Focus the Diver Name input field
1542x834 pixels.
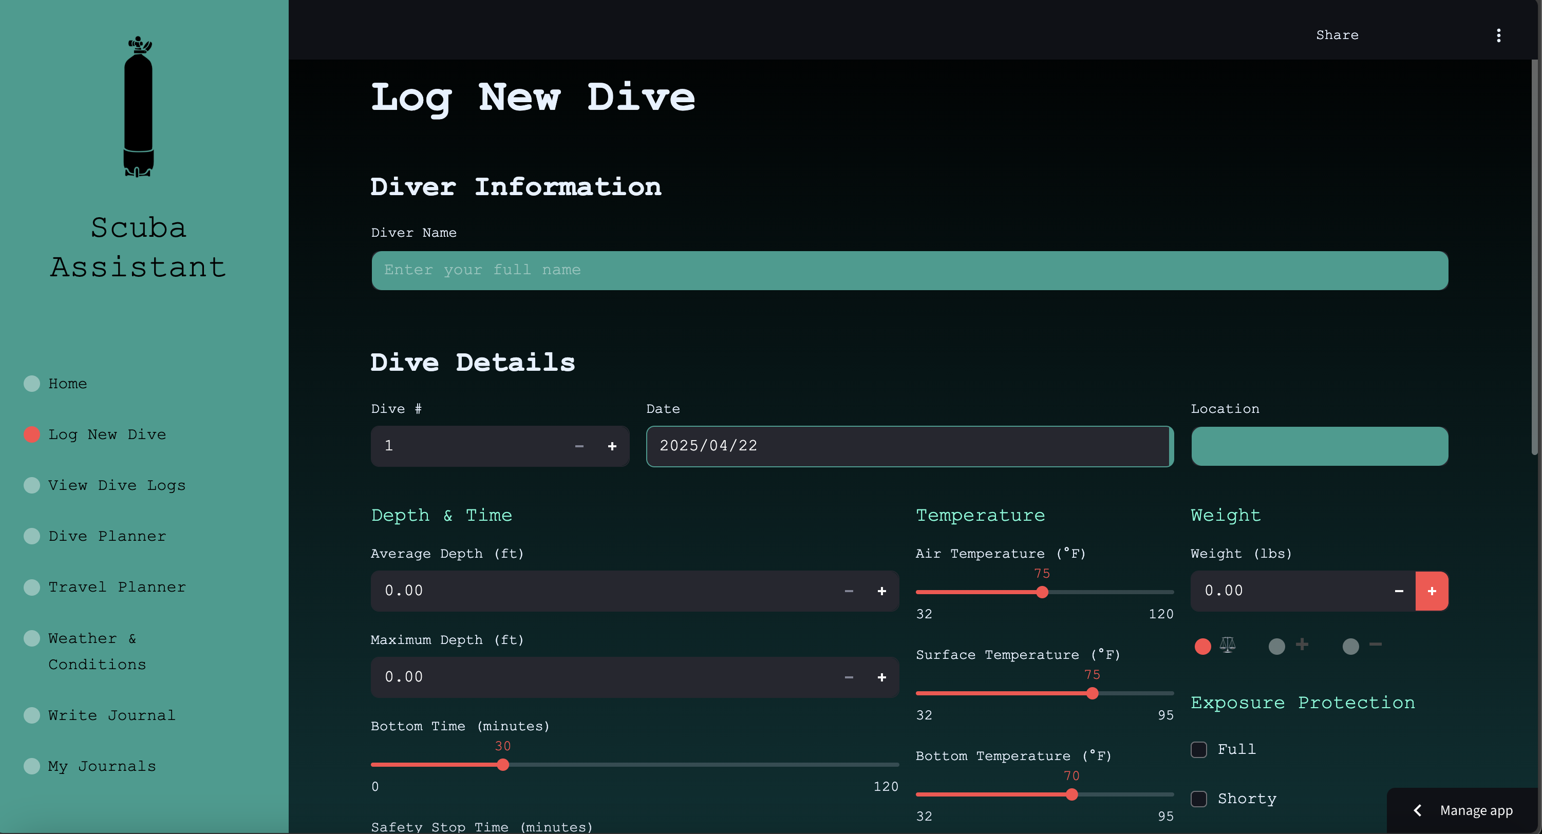909,271
